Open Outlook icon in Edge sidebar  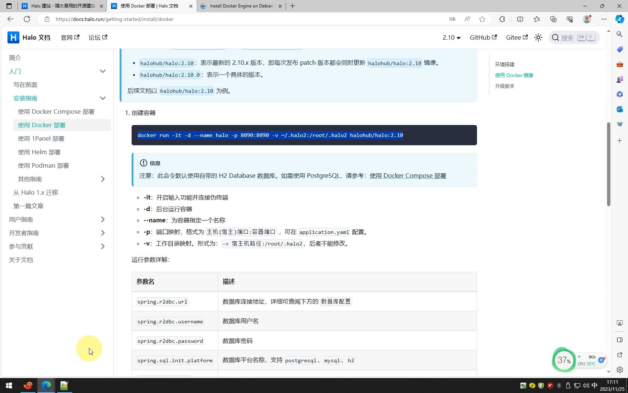click(620, 109)
